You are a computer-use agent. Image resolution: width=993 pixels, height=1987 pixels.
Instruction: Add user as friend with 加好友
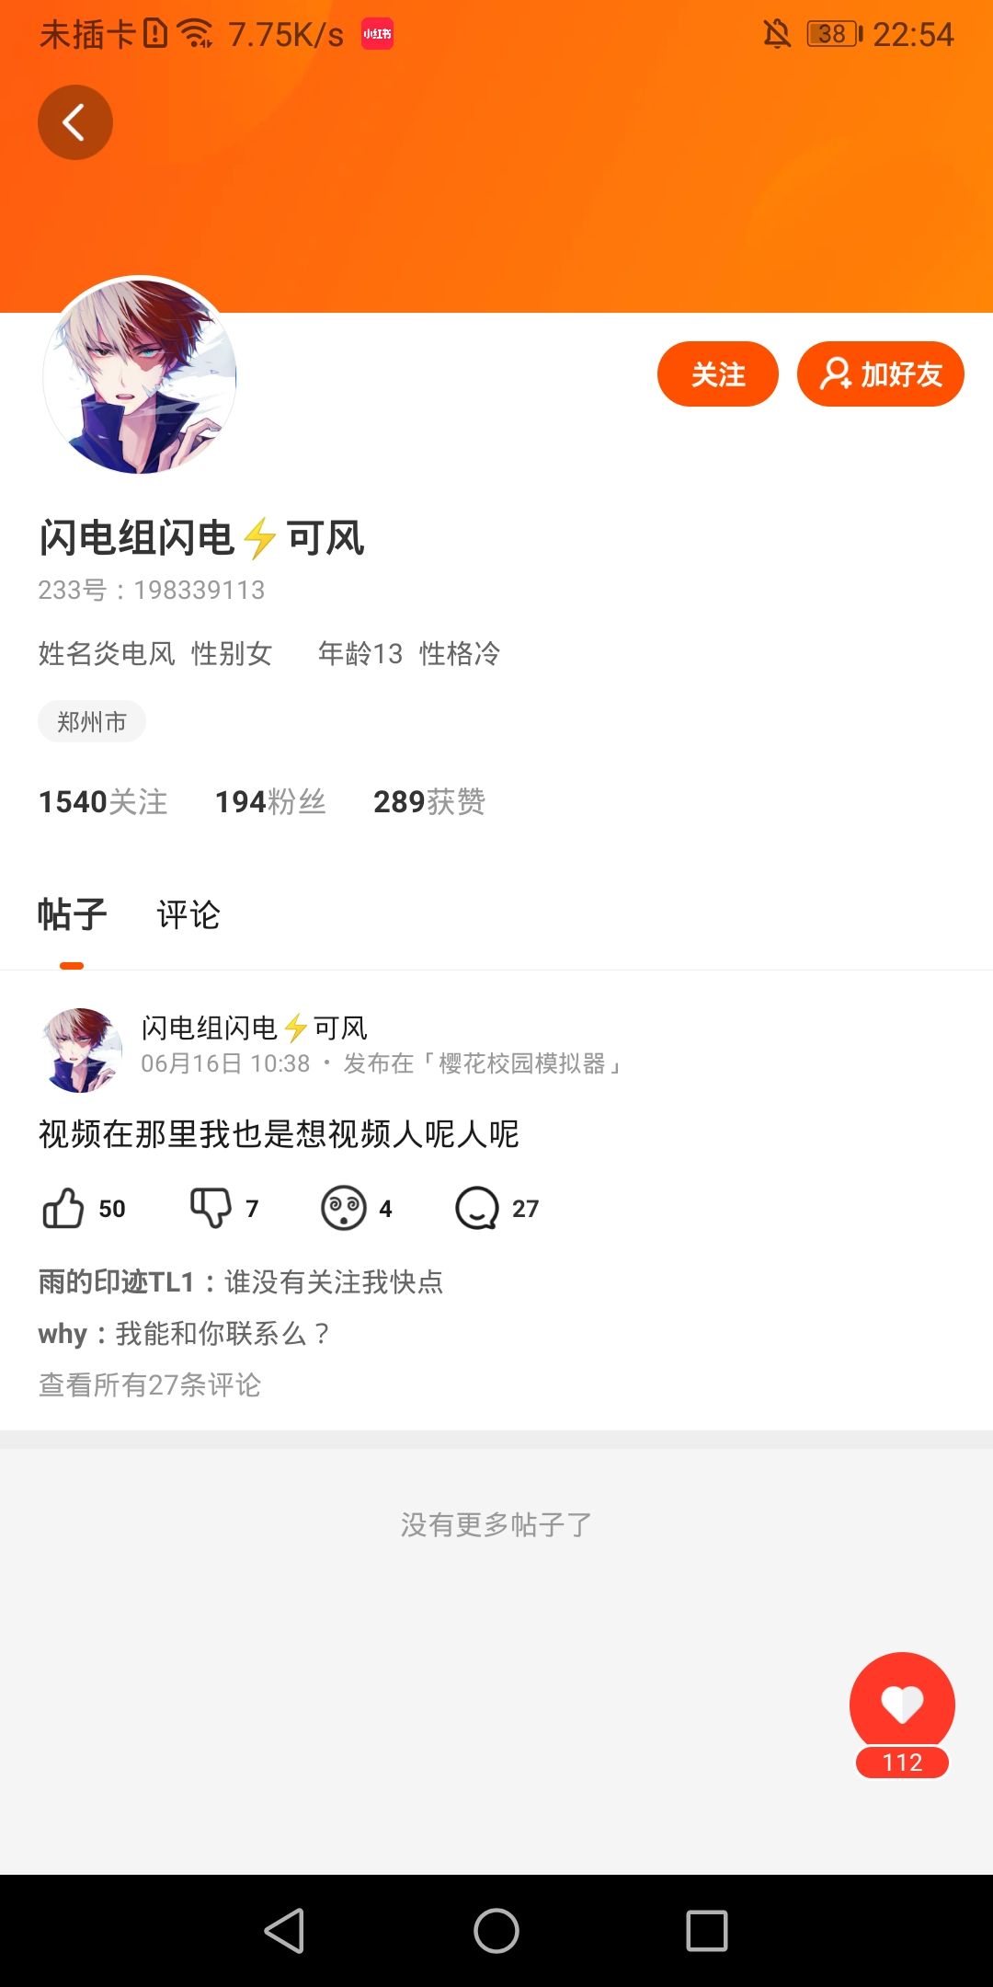pos(881,373)
